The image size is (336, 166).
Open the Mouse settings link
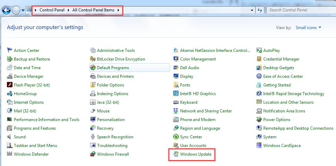[x=103, y=111]
